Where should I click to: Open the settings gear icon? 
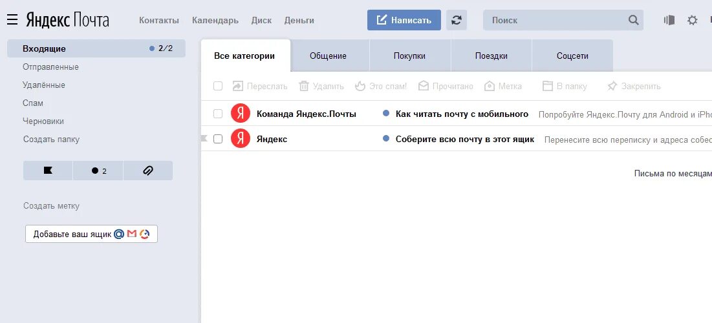click(x=692, y=20)
